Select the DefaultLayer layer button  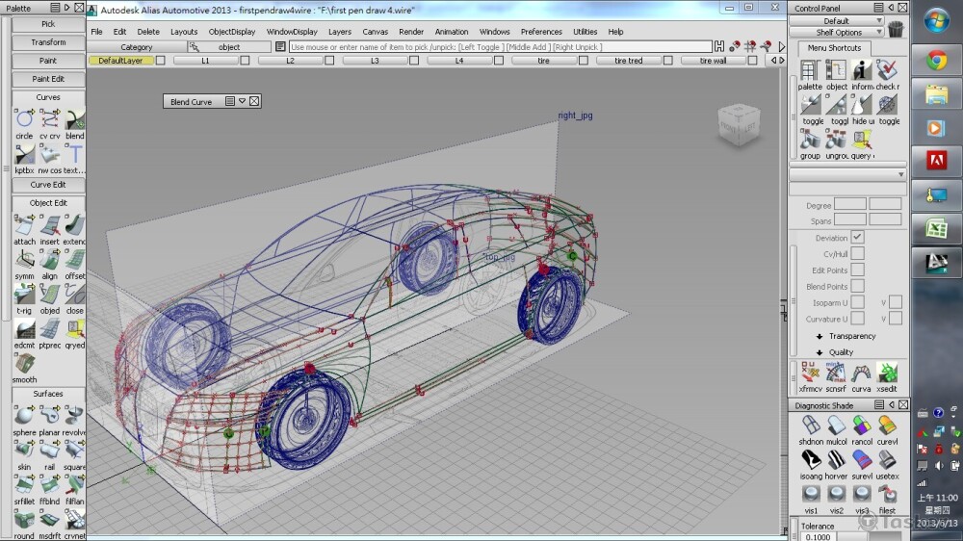(x=120, y=61)
